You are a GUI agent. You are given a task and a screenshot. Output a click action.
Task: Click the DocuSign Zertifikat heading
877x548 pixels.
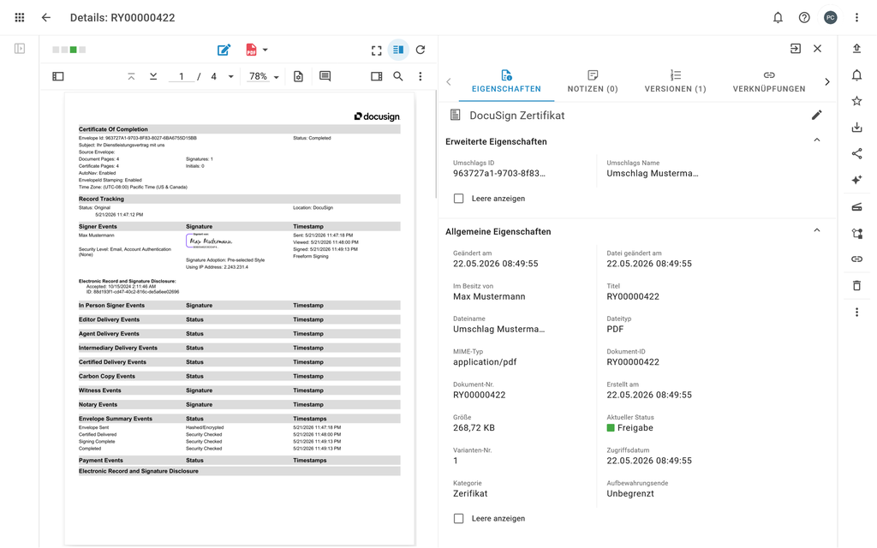pyautogui.click(x=516, y=116)
